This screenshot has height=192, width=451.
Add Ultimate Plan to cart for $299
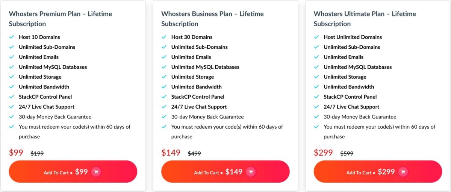pyautogui.click(x=378, y=172)
